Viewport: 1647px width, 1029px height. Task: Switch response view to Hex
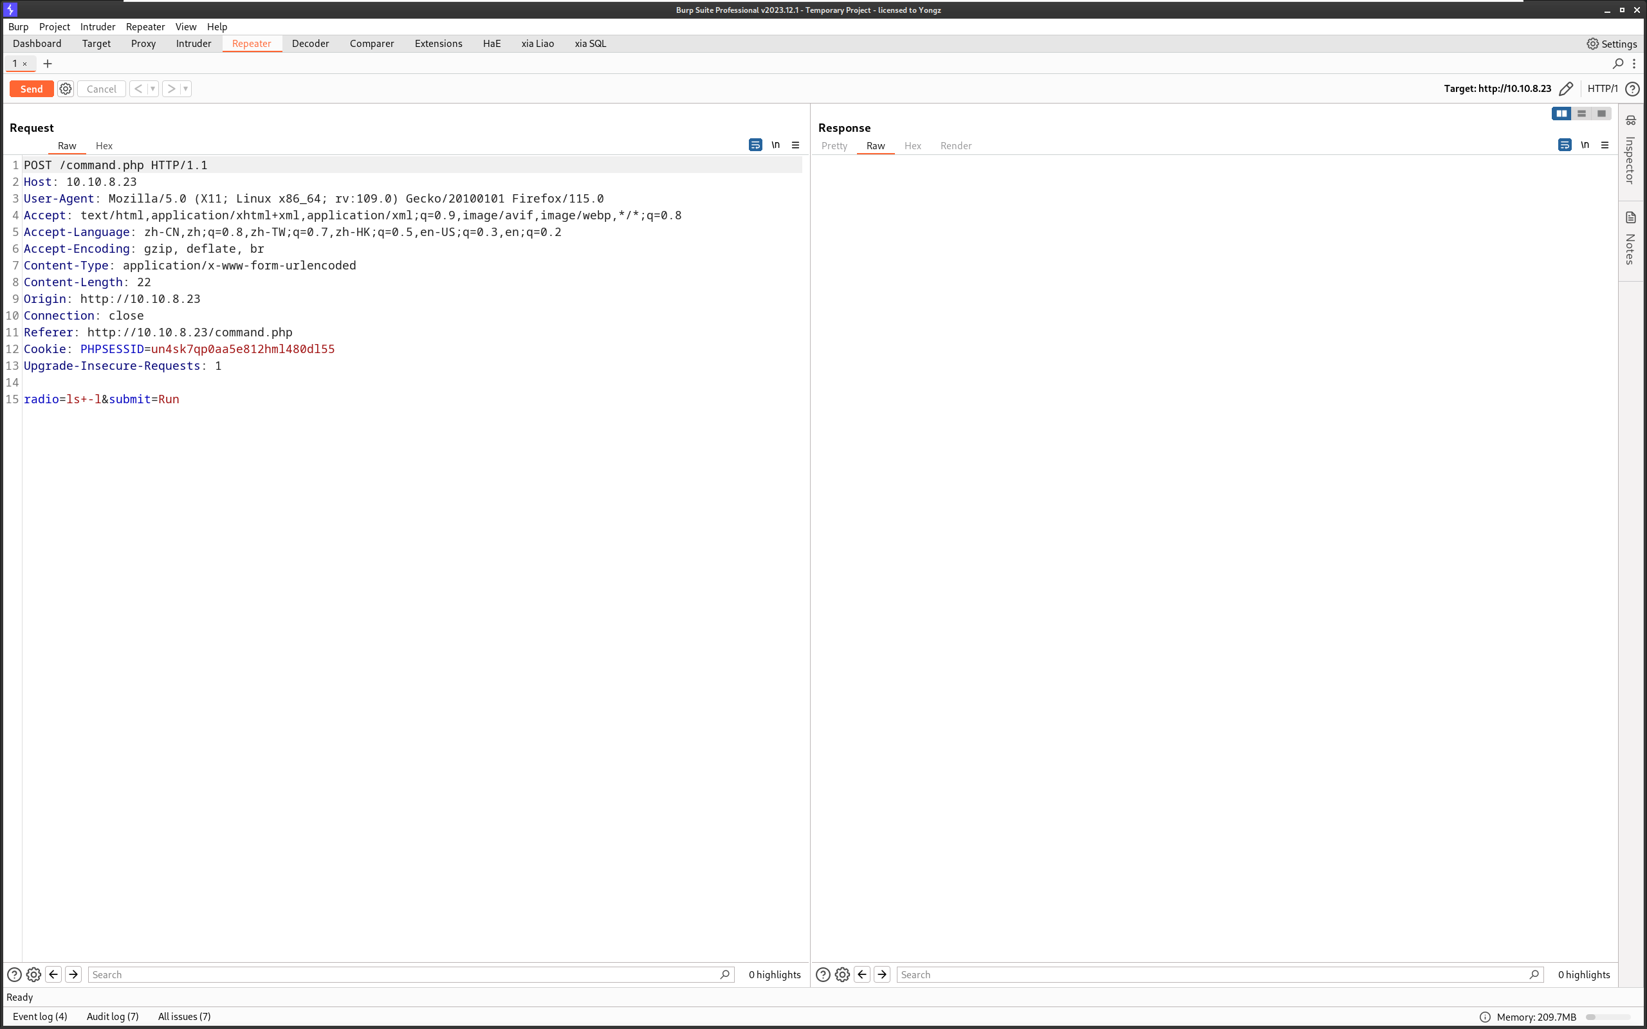click(x=913, y=145)
